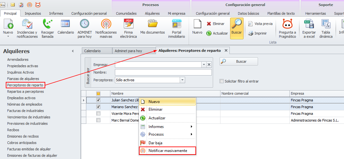Viewport: 344px width, 159px height.
Task: Select Nuevo in the context menu
Action: pos(168,102)
